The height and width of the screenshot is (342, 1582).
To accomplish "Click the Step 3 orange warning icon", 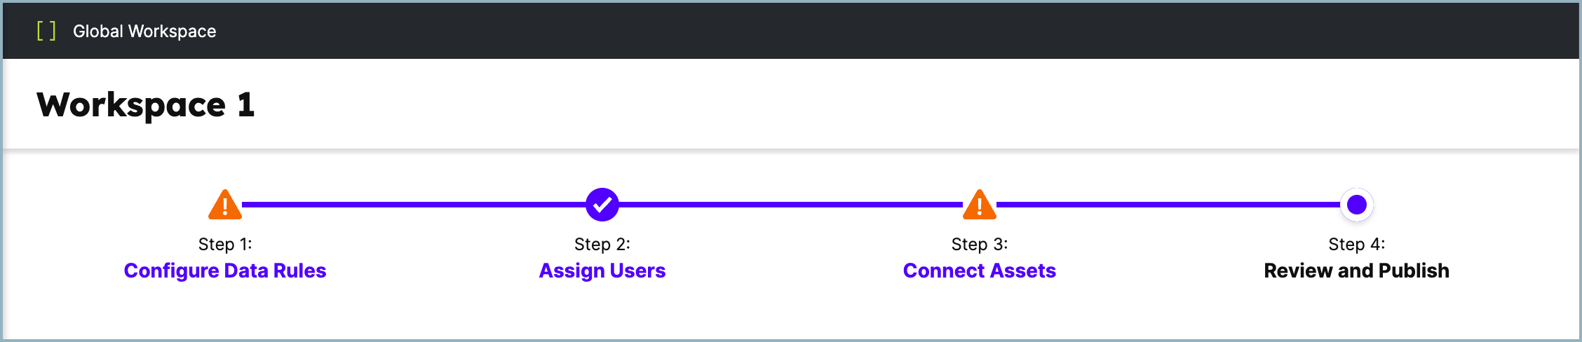I will point(980,205).
